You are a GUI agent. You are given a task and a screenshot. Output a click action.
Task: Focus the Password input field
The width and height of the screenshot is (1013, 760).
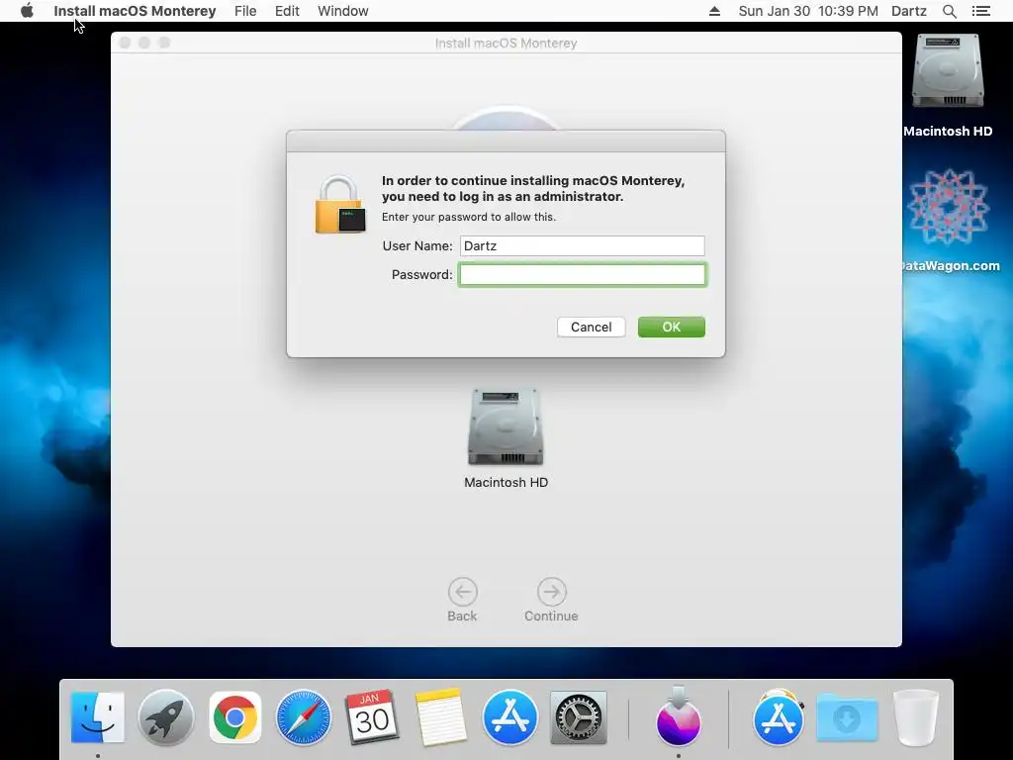(582, 275)
